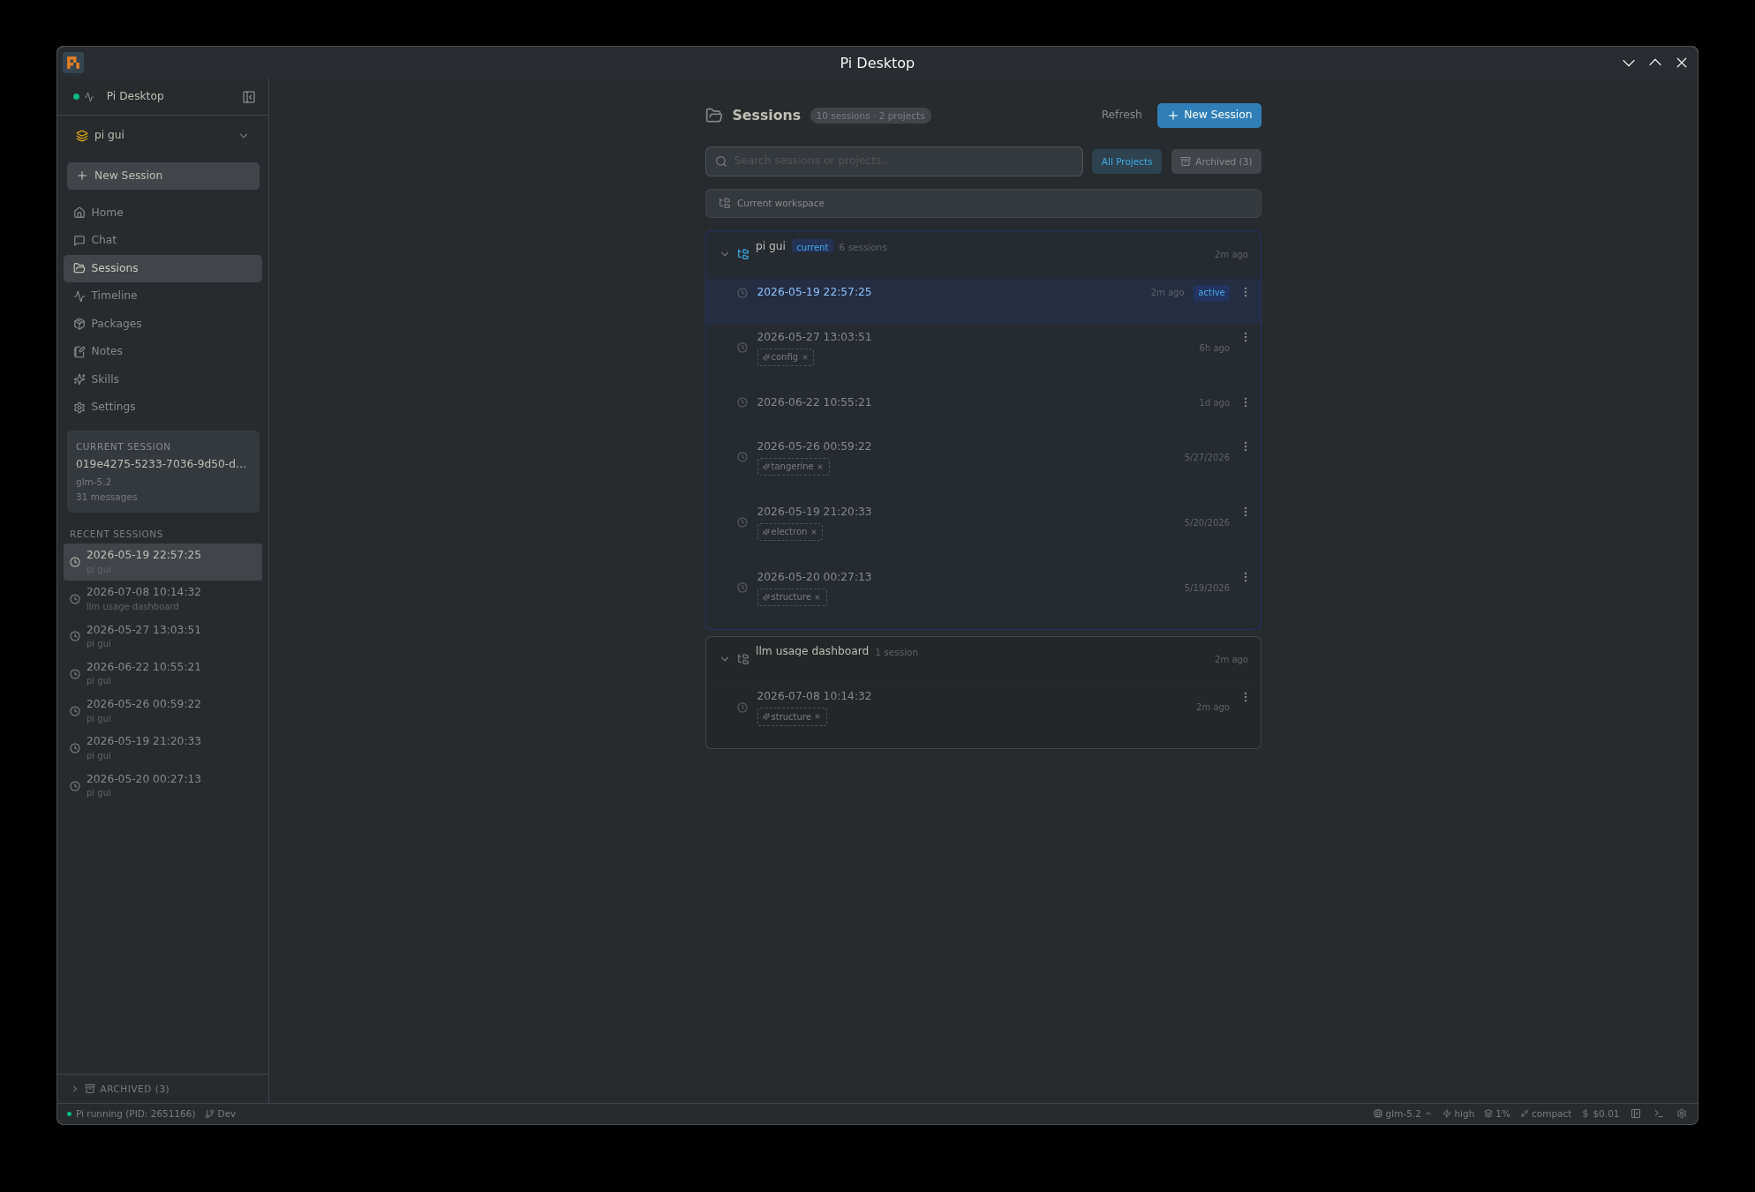Focus the Search sessions or projects field
Viewport: 1755px width, 1192px height.
point(894,161)
